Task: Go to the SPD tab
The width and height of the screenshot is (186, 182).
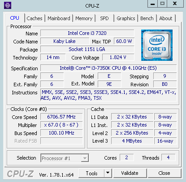Action: pyautogui.click(x=104, y=18)
